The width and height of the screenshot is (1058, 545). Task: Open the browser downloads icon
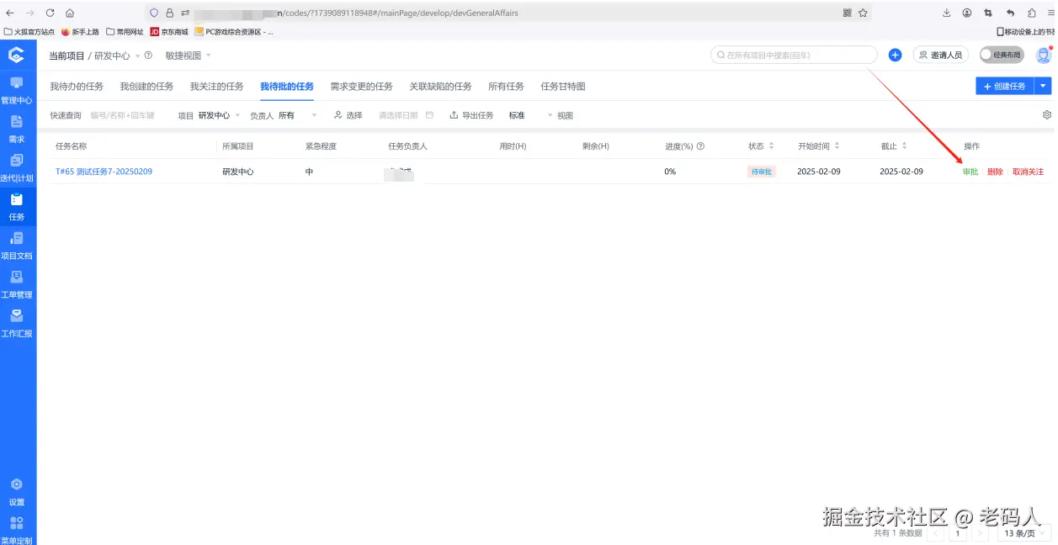[x=946, y=13]
